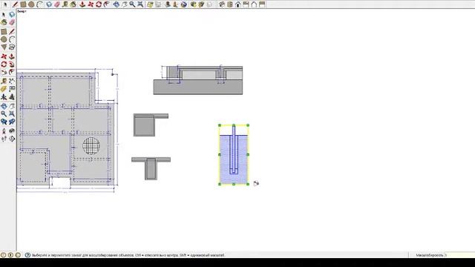This screenshot has width=475, height=267.
Task: Choose the Orbit tool in top toolbar
Action: click(x=117, y=4)
